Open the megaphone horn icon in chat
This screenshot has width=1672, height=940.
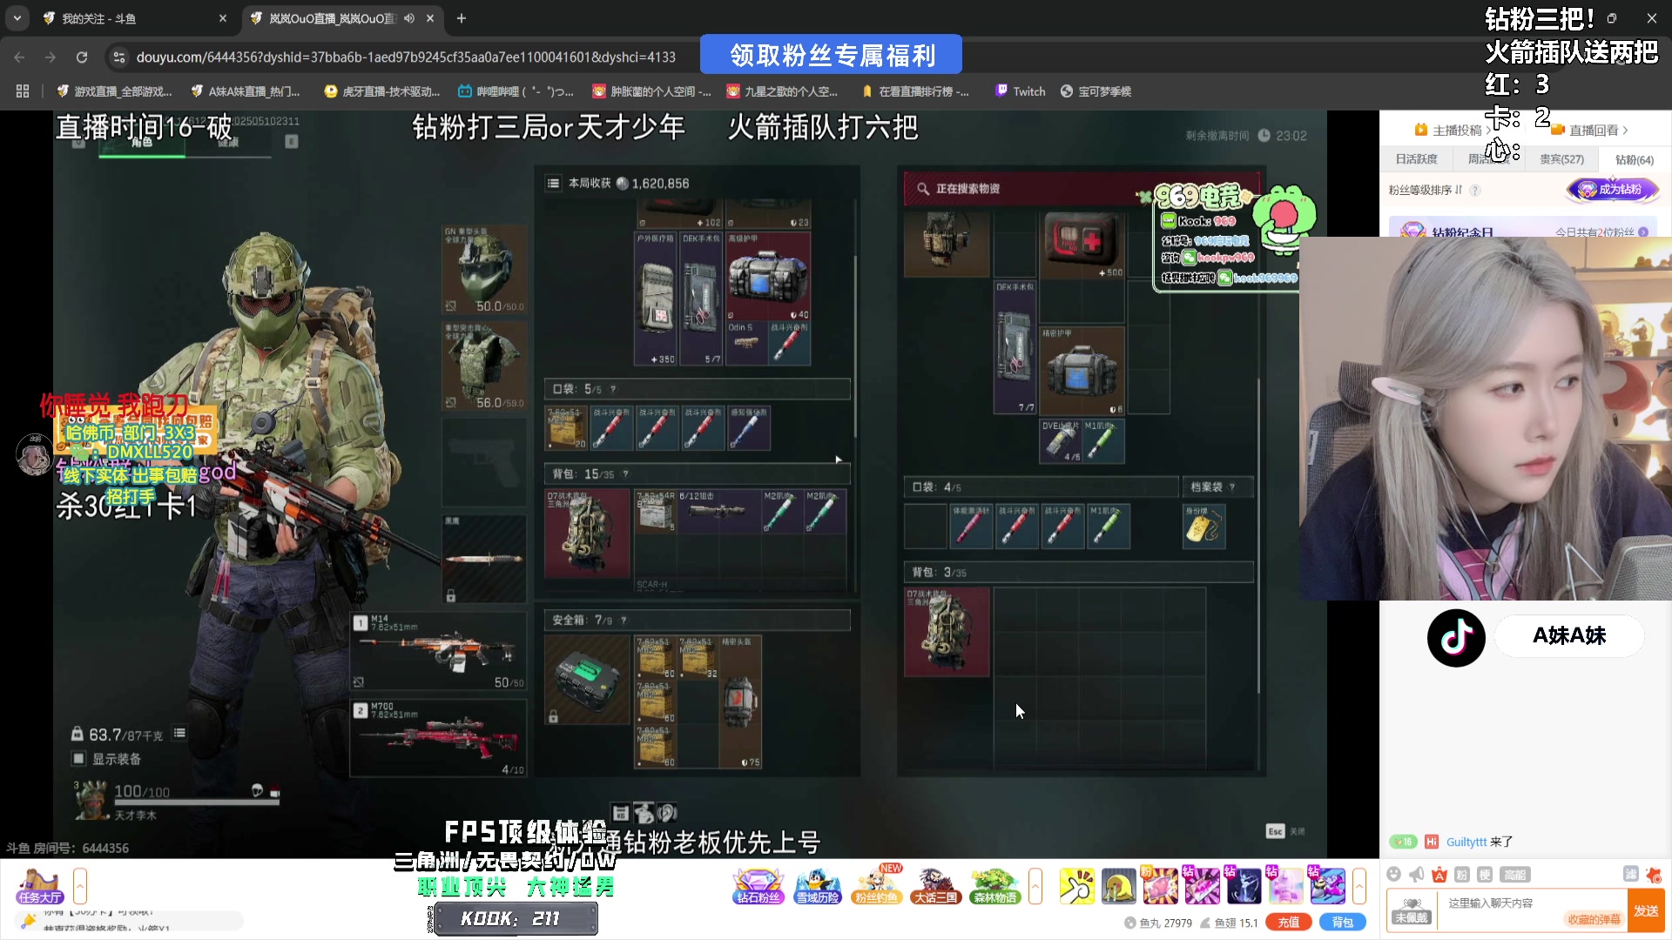pos(1417,875)
